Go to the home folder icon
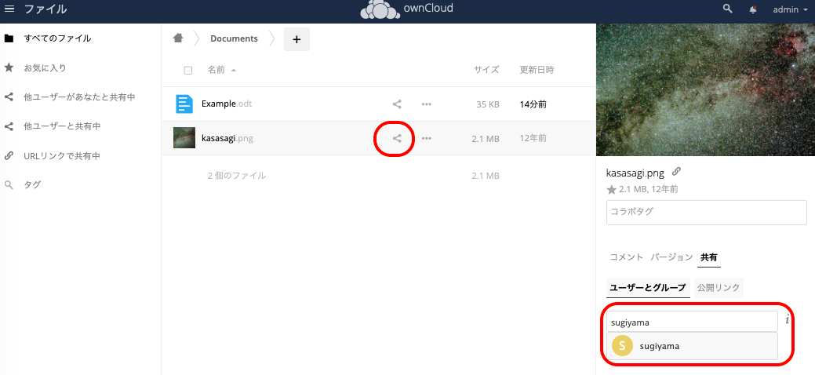 tap(178, 38)
